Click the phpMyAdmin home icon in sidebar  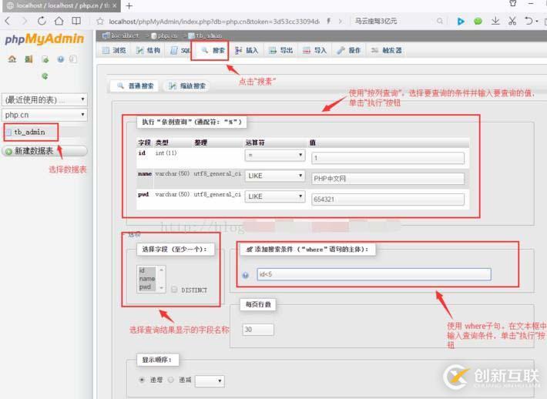[12, 59]
